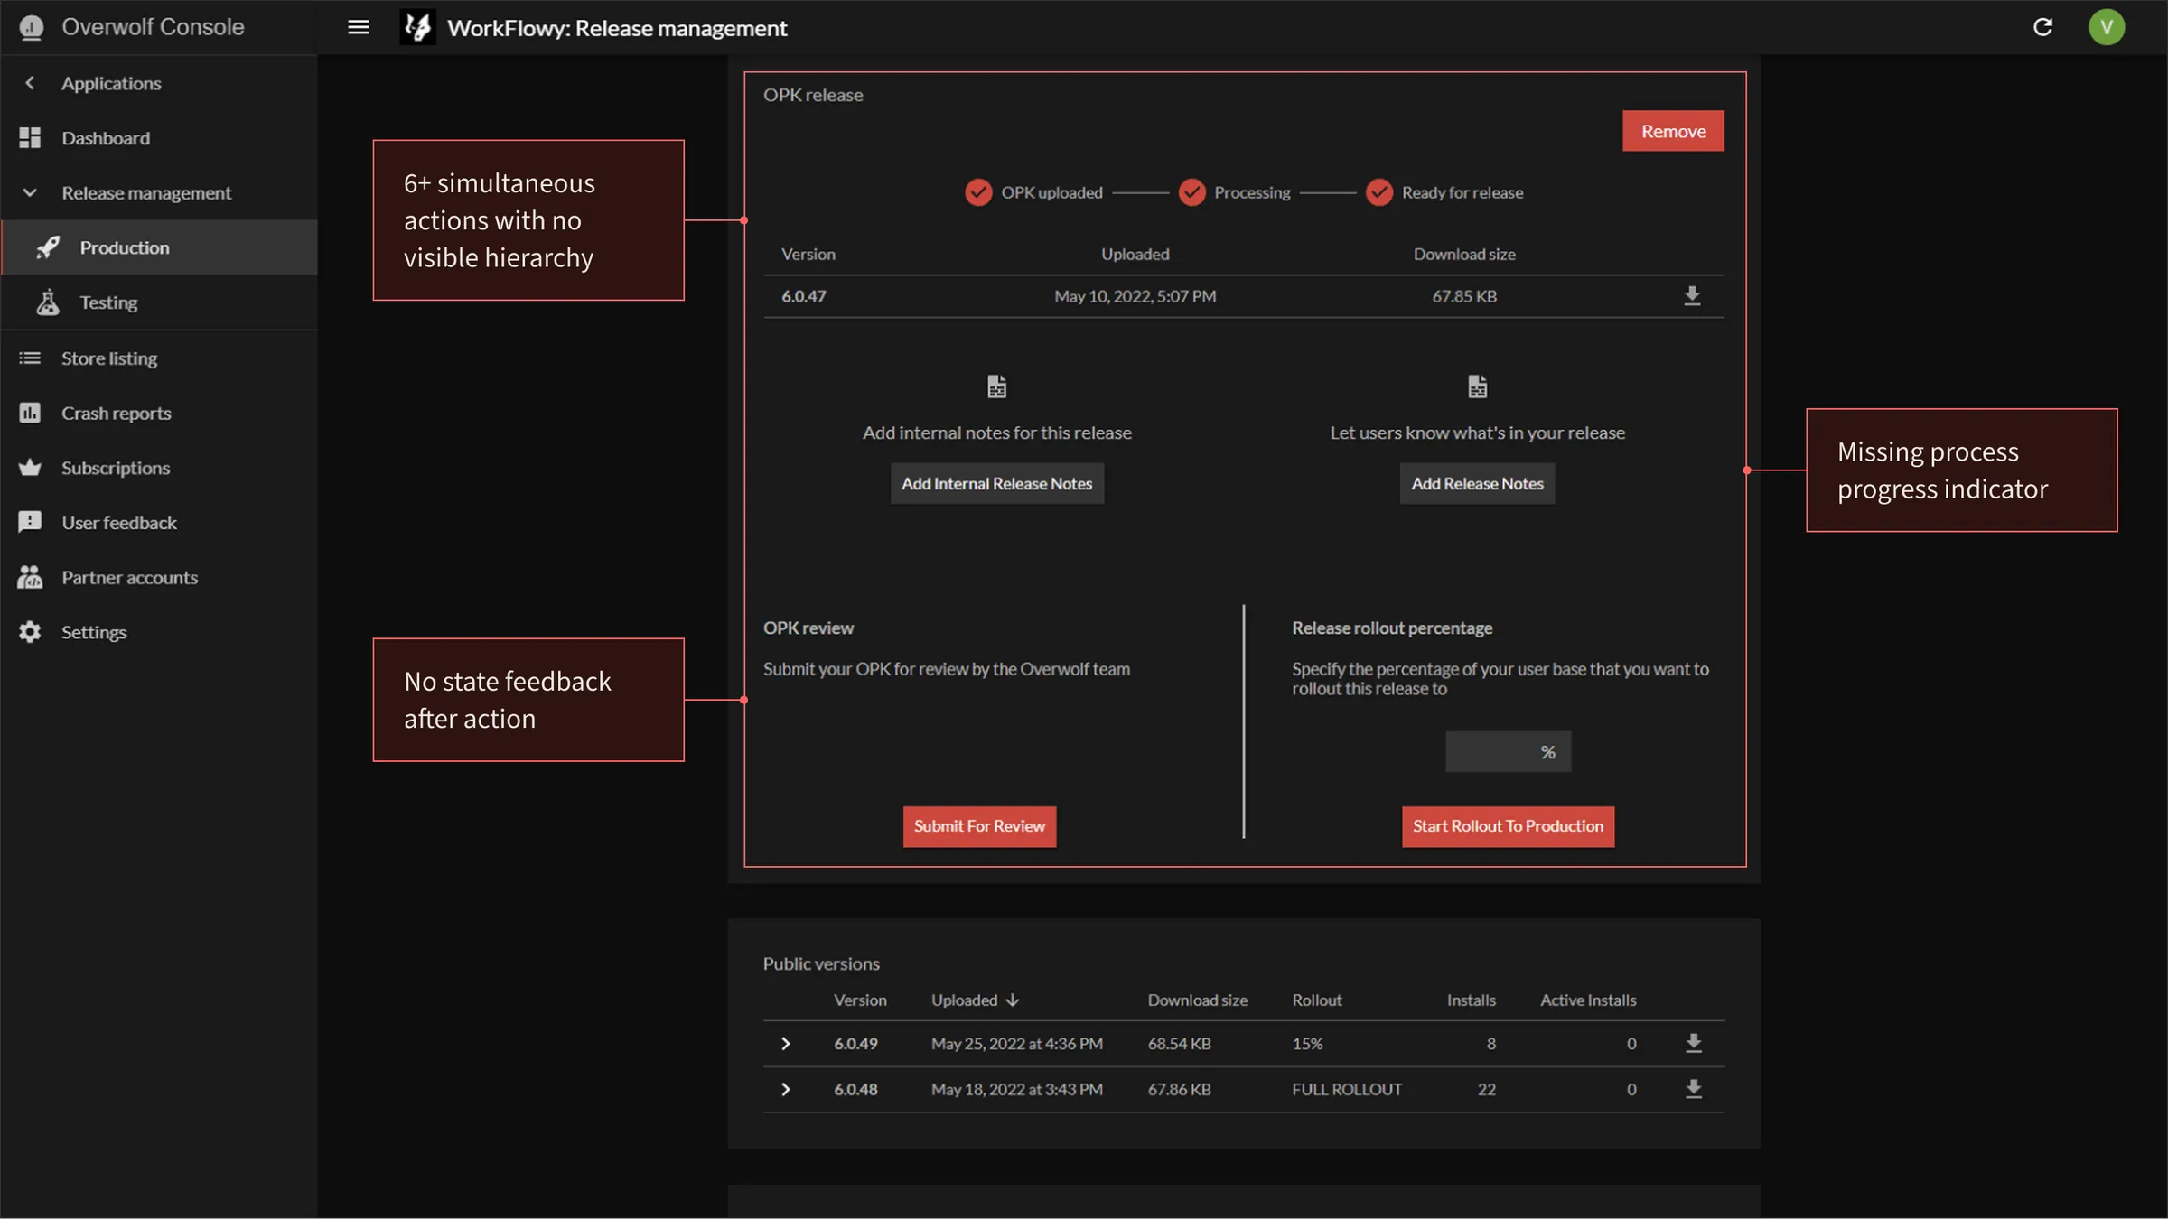Click the hamburger menu icon
The width and height of the screenshot is (2168, 1219).
pyautogui.click(x=359, y=27)
